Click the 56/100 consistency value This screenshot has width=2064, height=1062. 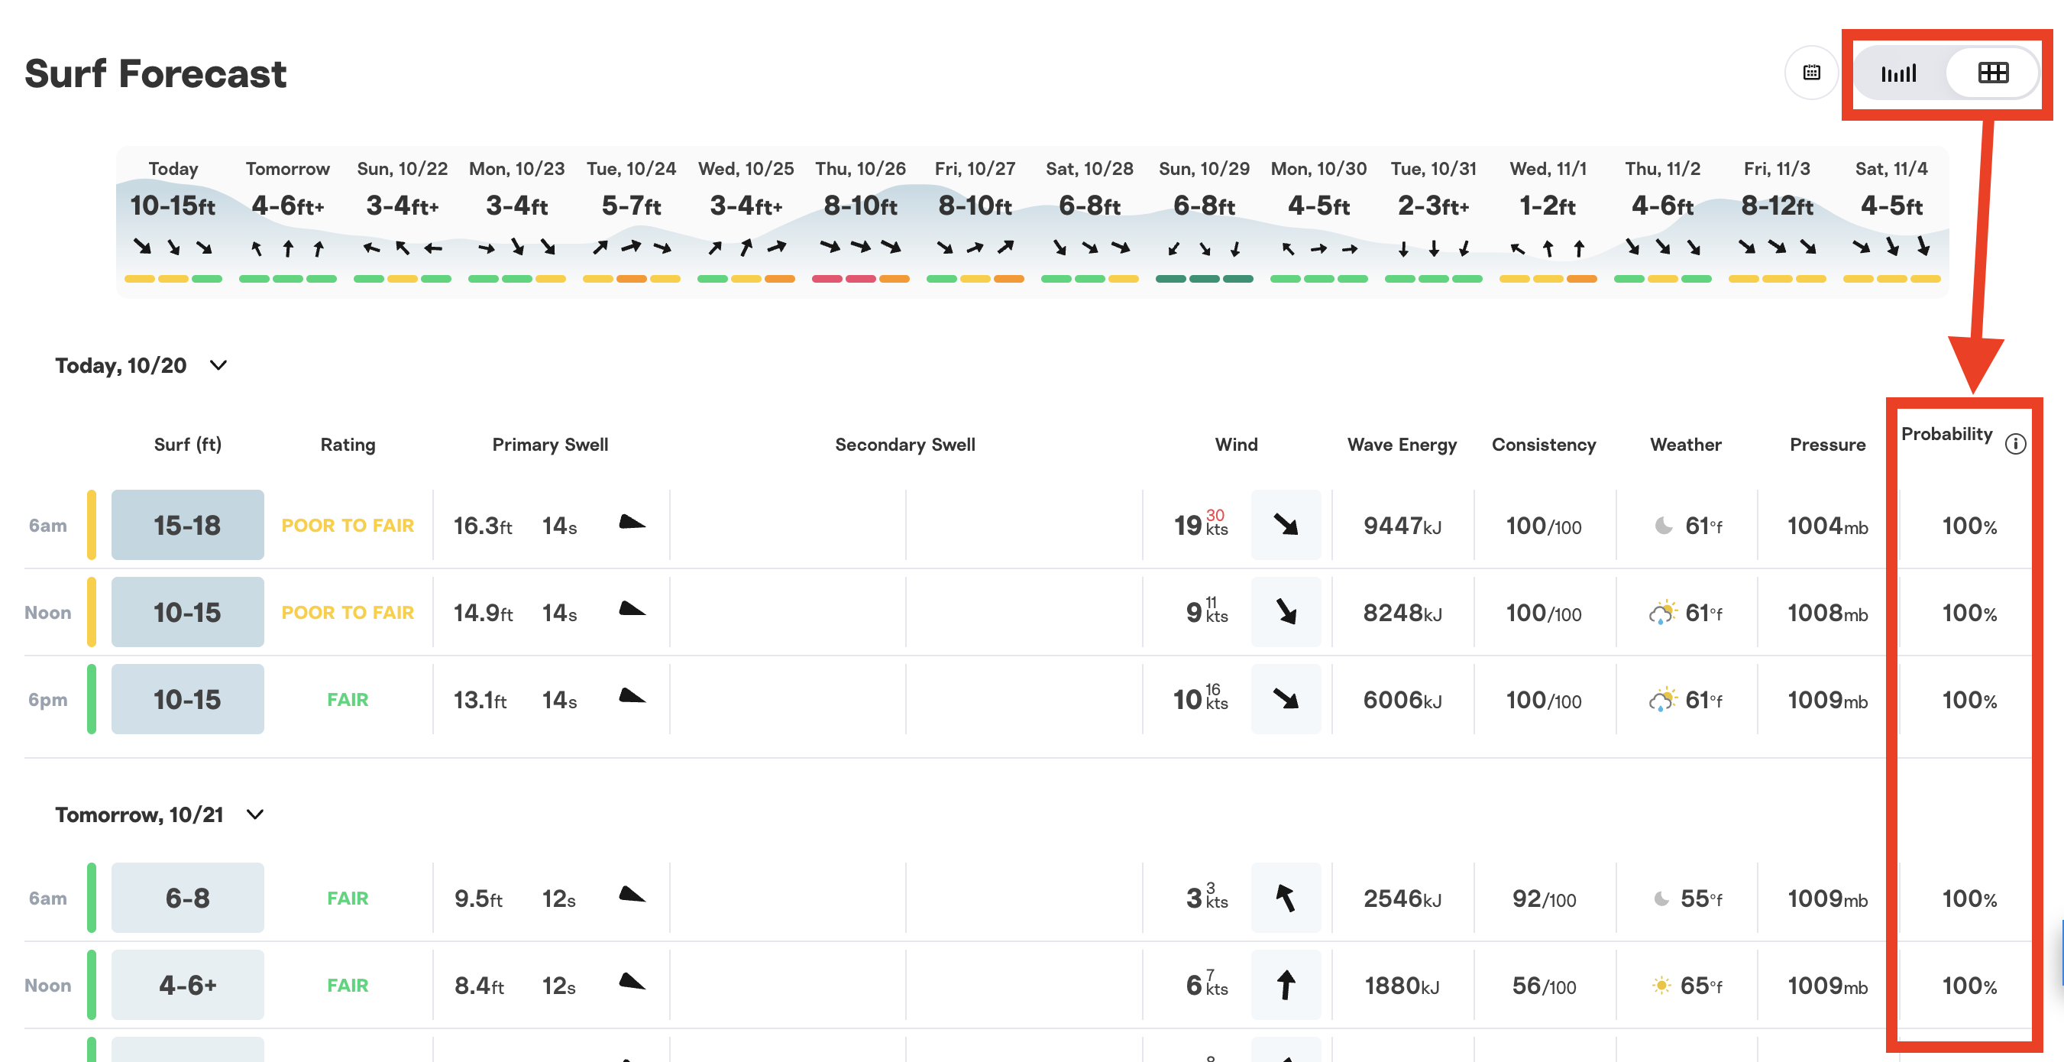1544,986
